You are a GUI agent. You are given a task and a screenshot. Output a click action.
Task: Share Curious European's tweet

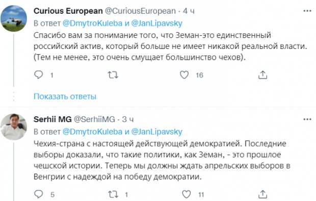tap(262, 75)
